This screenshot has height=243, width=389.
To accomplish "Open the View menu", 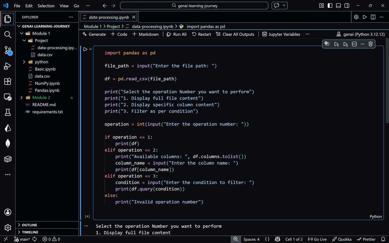I will pyautogui.click(x=64, y=6).
